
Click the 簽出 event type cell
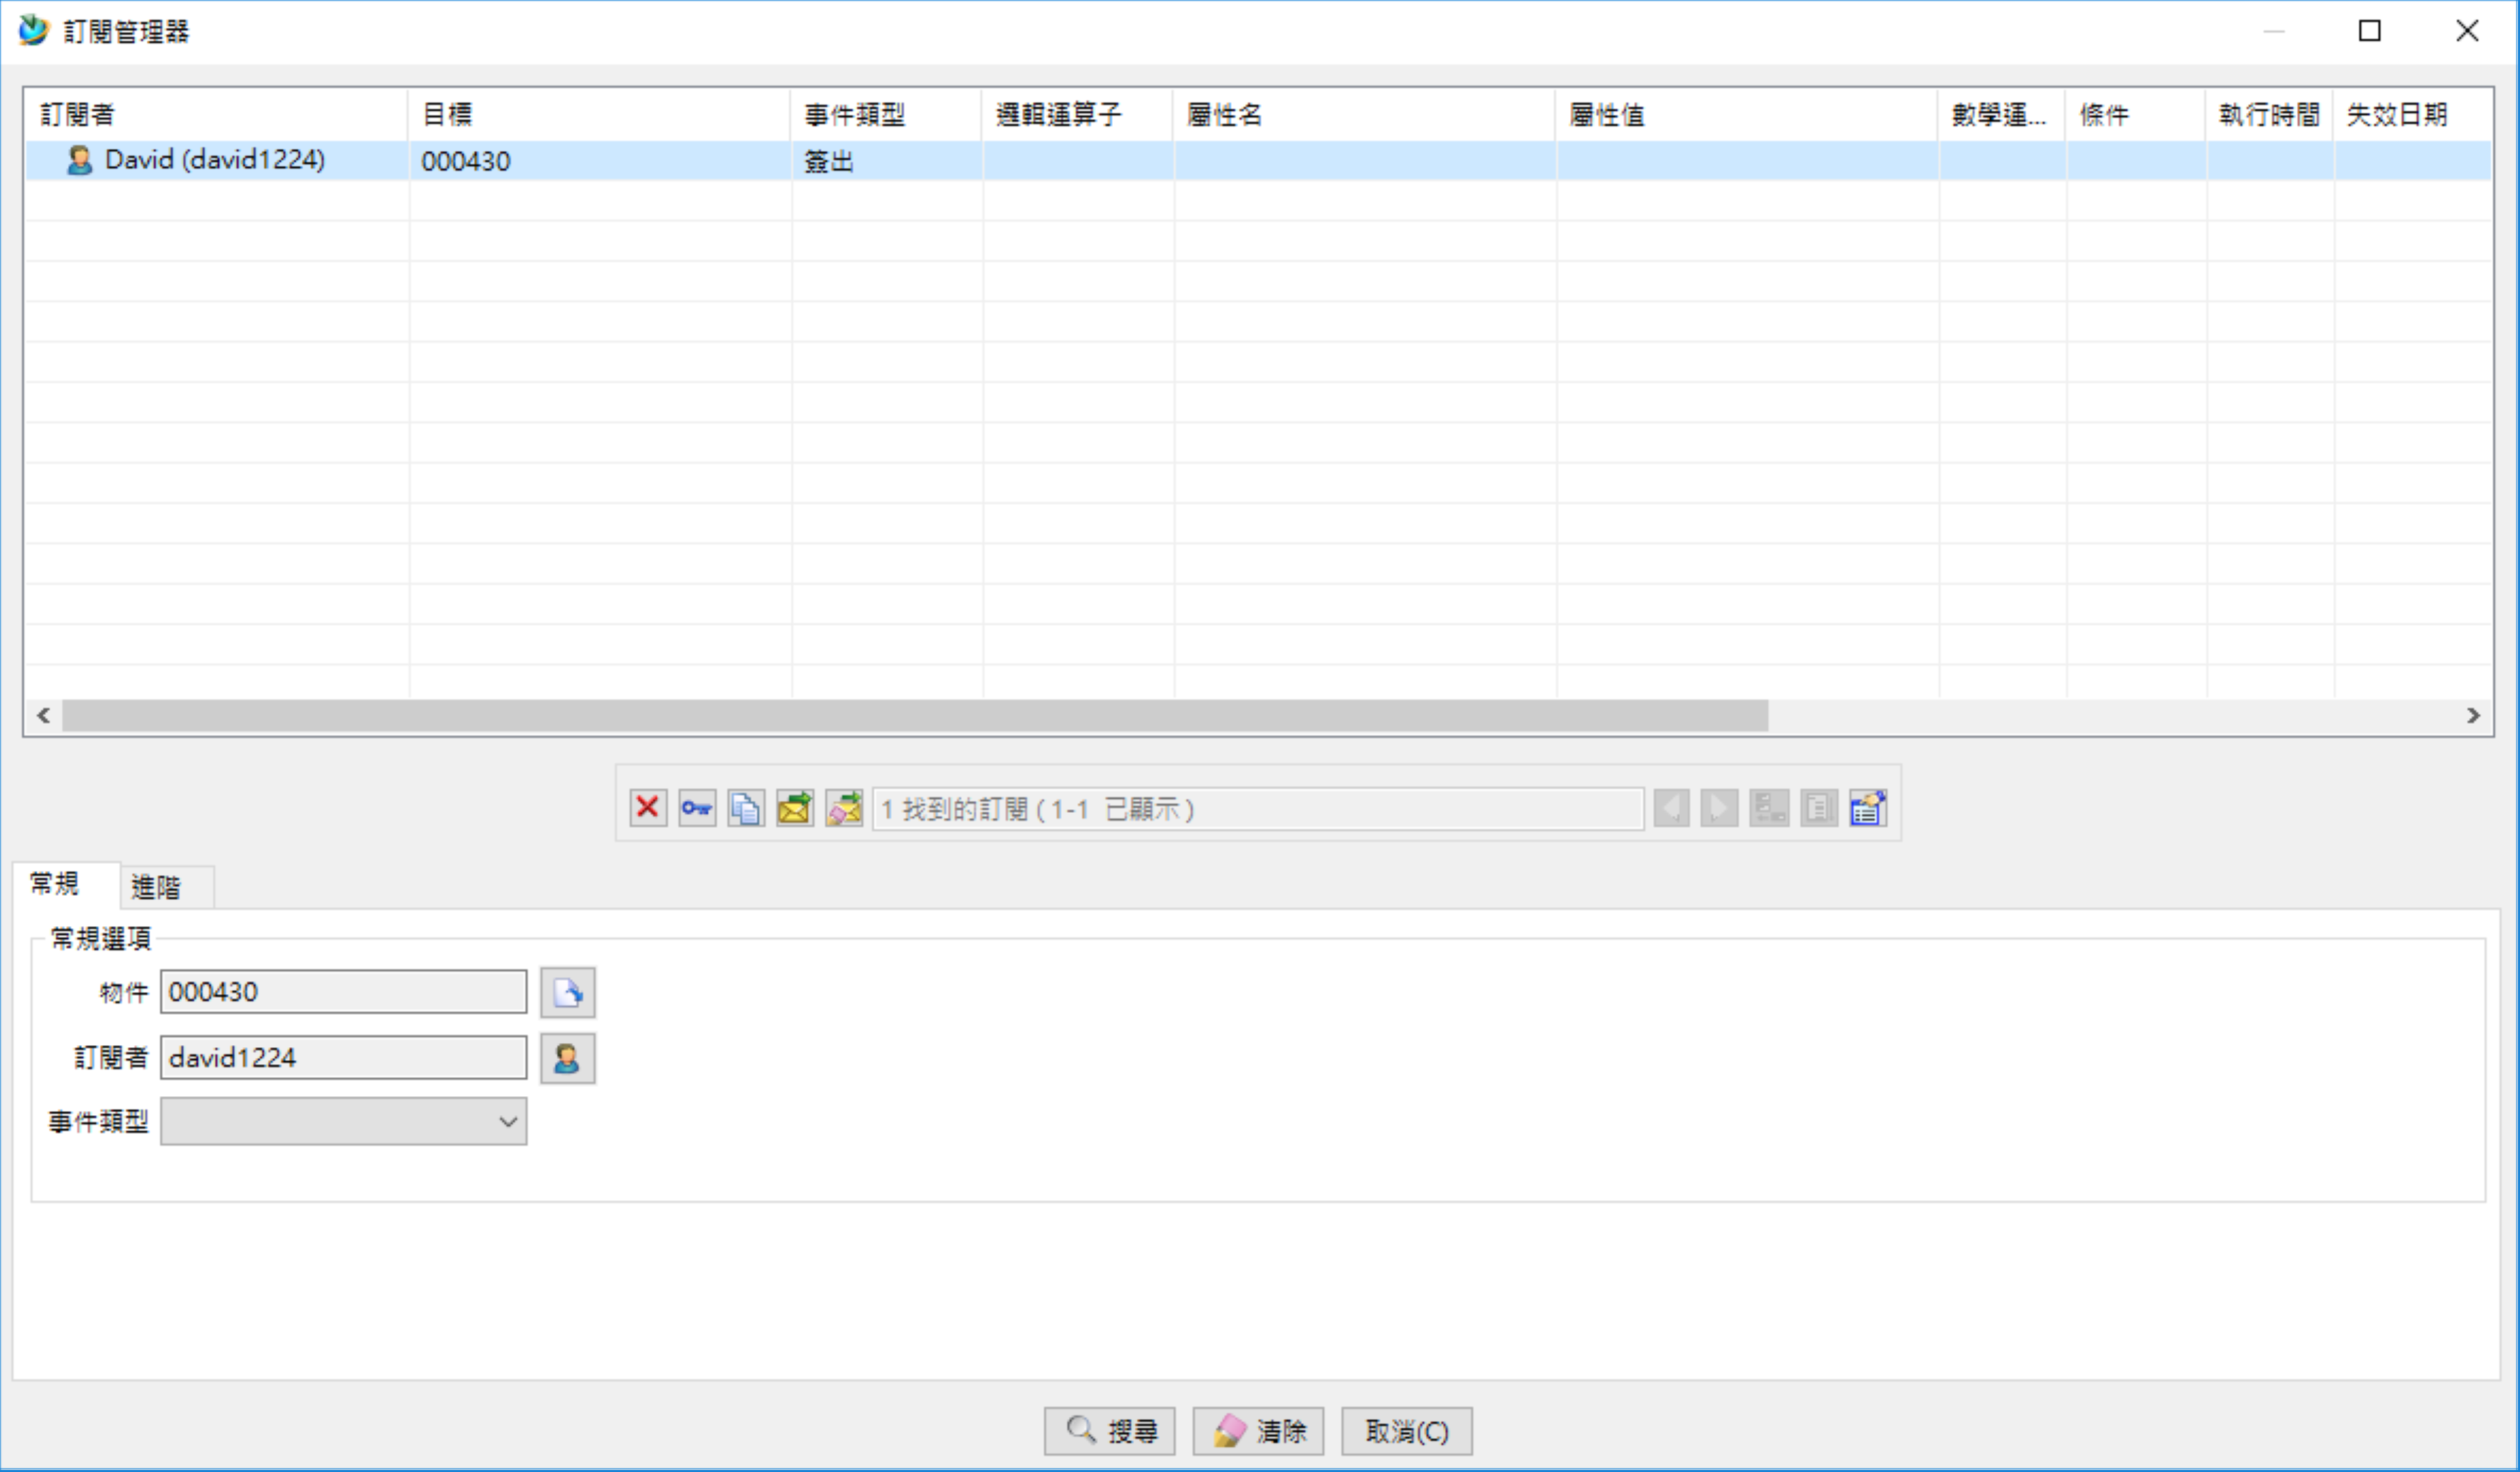(x=886, y=160)
